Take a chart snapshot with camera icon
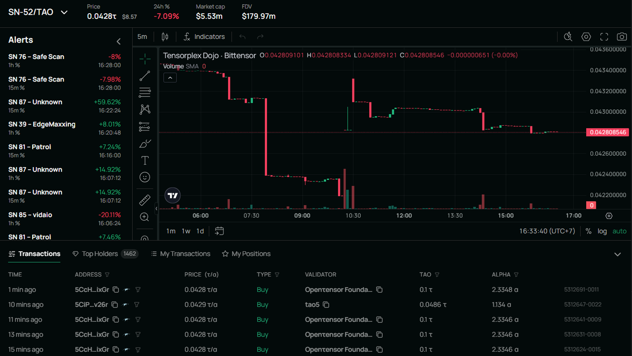 pyautogui.click(x=622, y=37)
